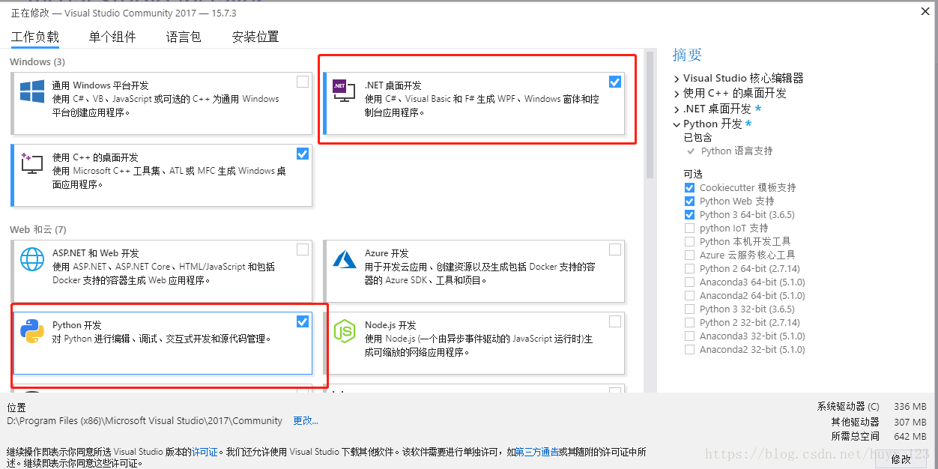Enable Python 2 64-bit (2.7.14) option
The width and height of the screenshot is (938, 469).
[x=689, y=268]
